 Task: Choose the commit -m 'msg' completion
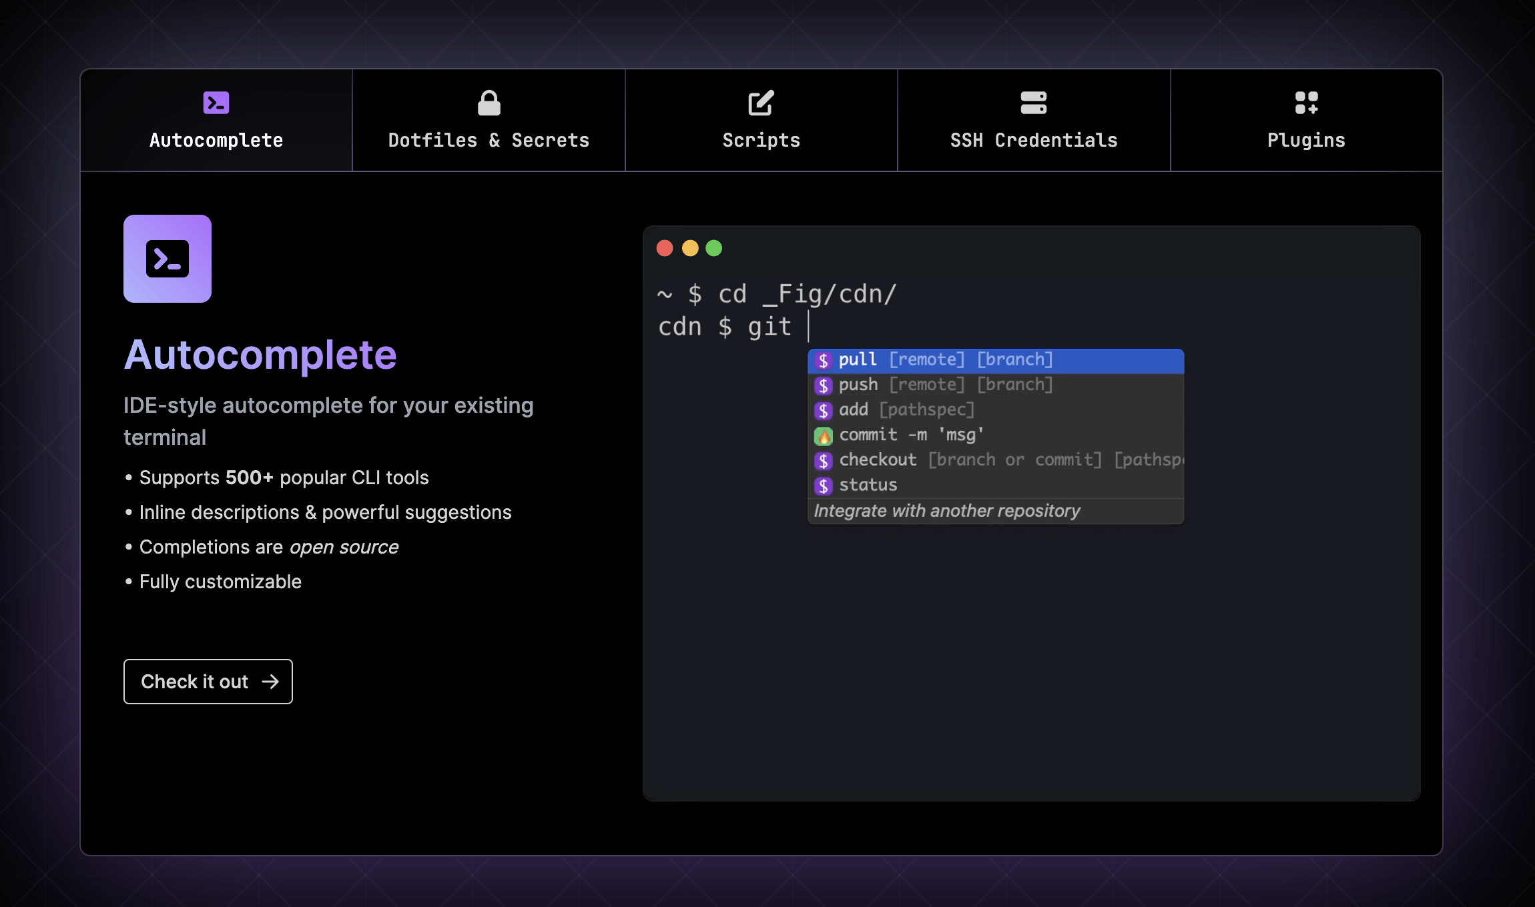[908, 434]
